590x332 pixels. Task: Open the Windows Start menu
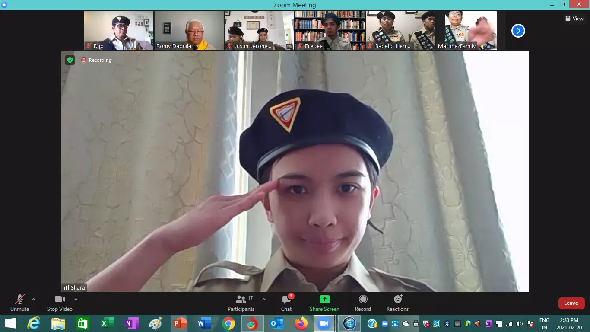click(x=10, y=323)
